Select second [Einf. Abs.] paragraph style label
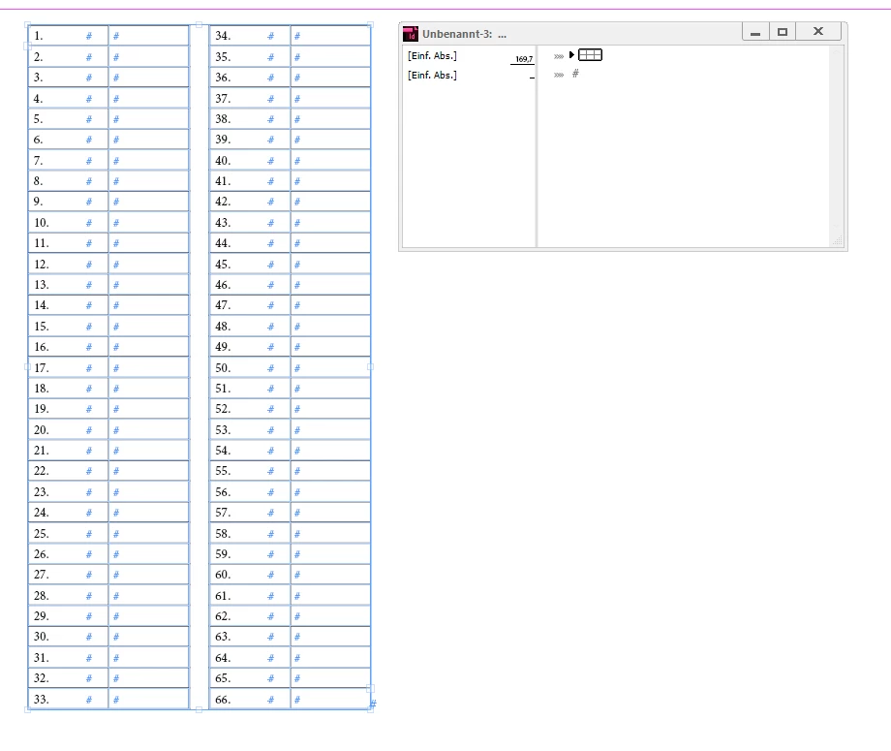This screenshot has height=751, width=891. (x=432, y=75)
